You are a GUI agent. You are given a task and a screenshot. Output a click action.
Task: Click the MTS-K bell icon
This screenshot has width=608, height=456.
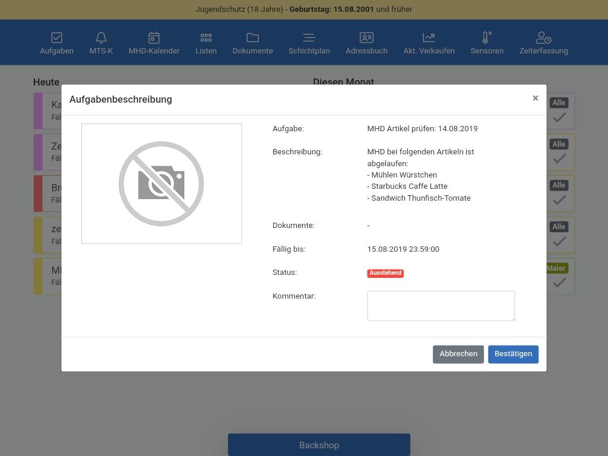(x=101, y=38)
